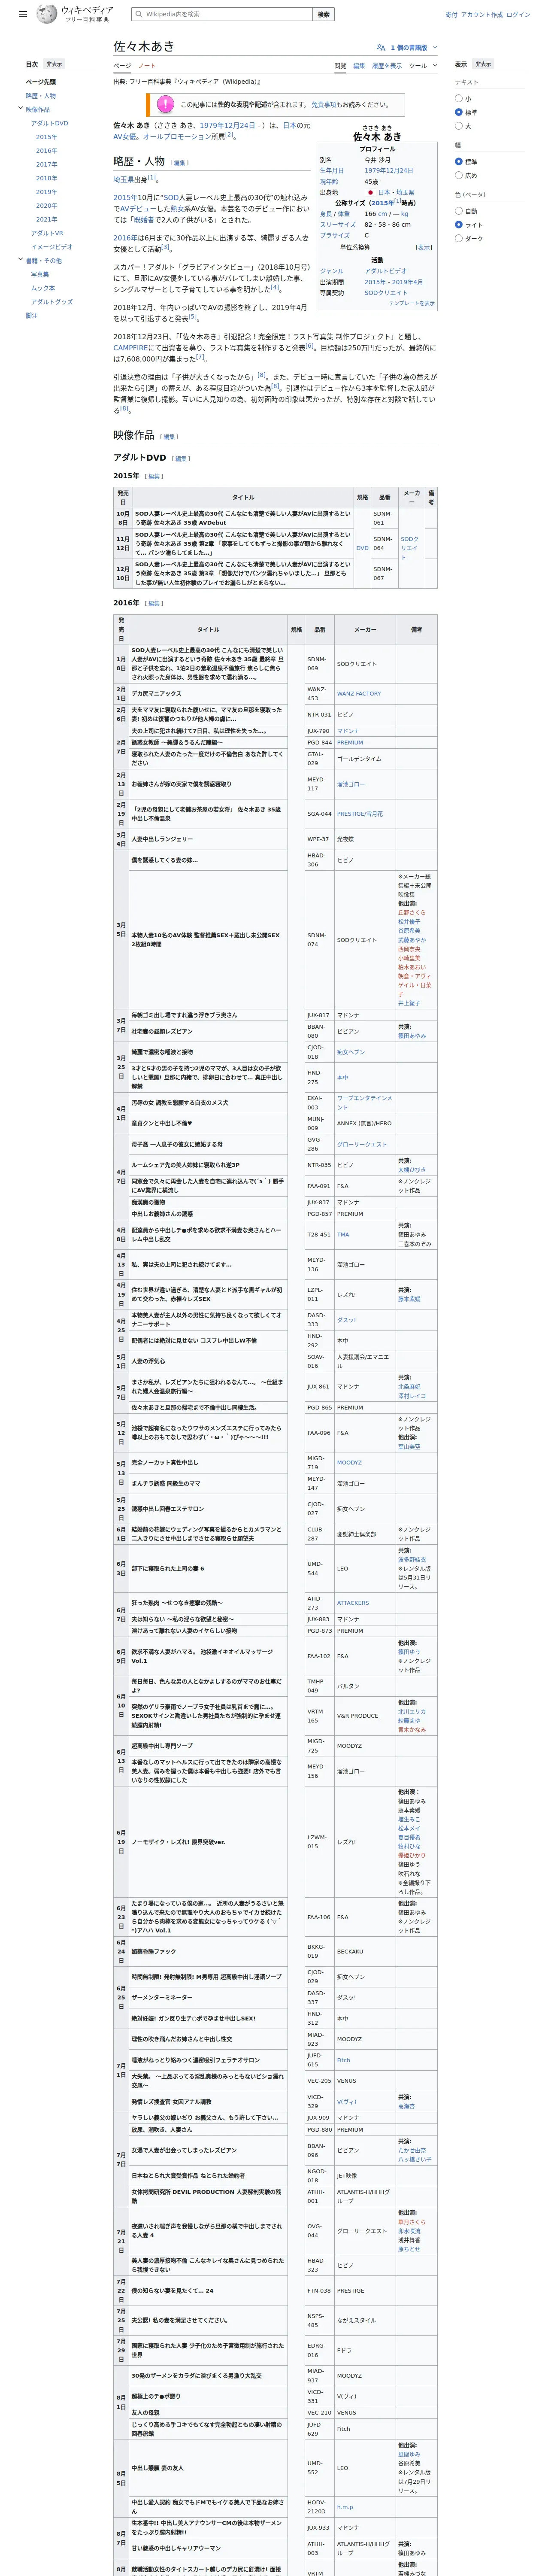Click the ログイン link
551x2576 pixels.
coord(518,15)
